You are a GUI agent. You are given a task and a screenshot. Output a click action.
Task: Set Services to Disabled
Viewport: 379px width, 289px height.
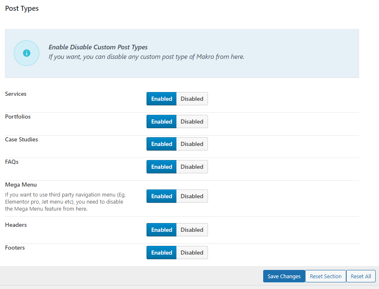(x=192, y=99)
